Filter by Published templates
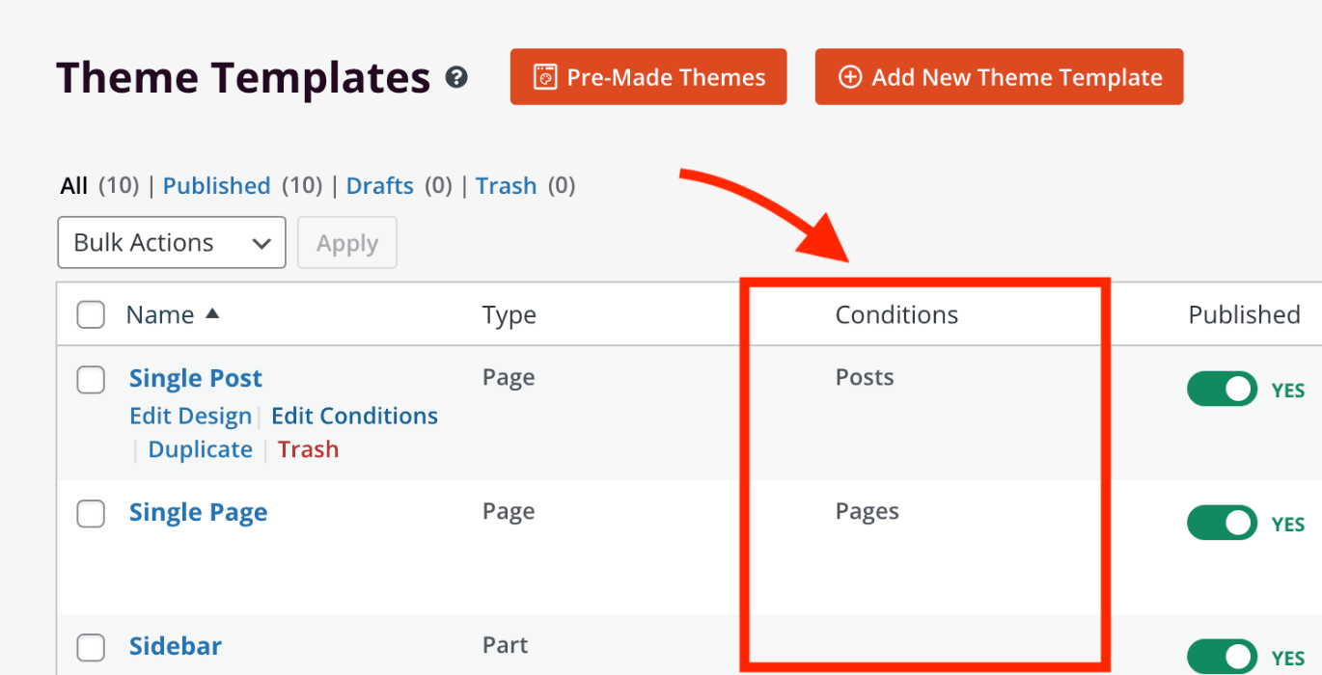Image resolution: width=1322 pixels, height=675 pixels. click(x=216, y=185)
